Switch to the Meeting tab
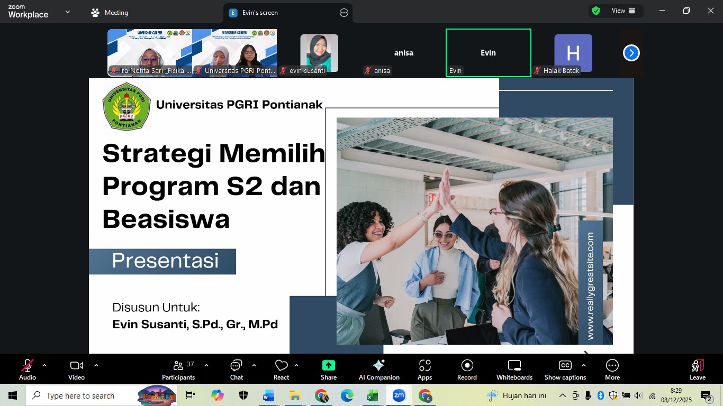 click(x=110, y=13)
